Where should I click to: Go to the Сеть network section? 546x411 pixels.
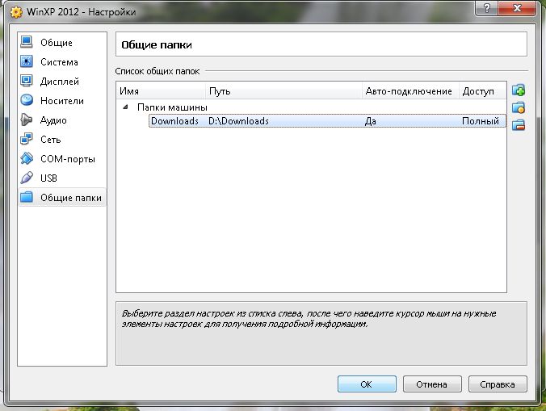[50, 140]
